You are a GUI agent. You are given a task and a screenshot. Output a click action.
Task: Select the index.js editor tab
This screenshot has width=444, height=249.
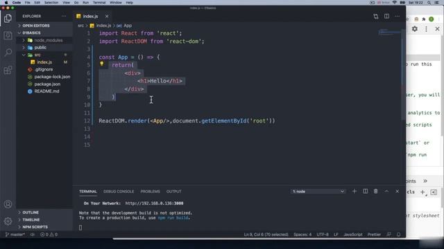pos(90,17)
